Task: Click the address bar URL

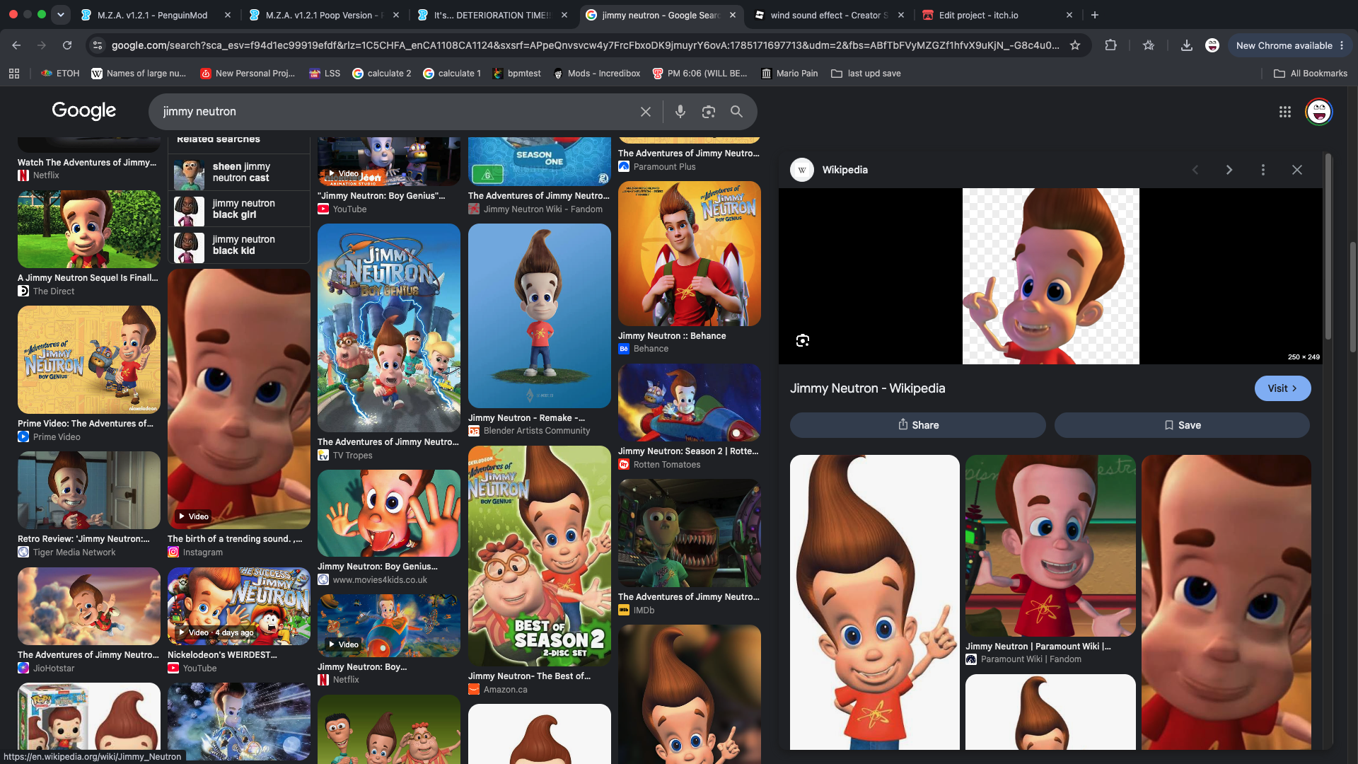Action: click(586, 45)
